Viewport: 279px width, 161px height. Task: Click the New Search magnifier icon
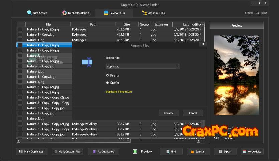pos(29,13)
